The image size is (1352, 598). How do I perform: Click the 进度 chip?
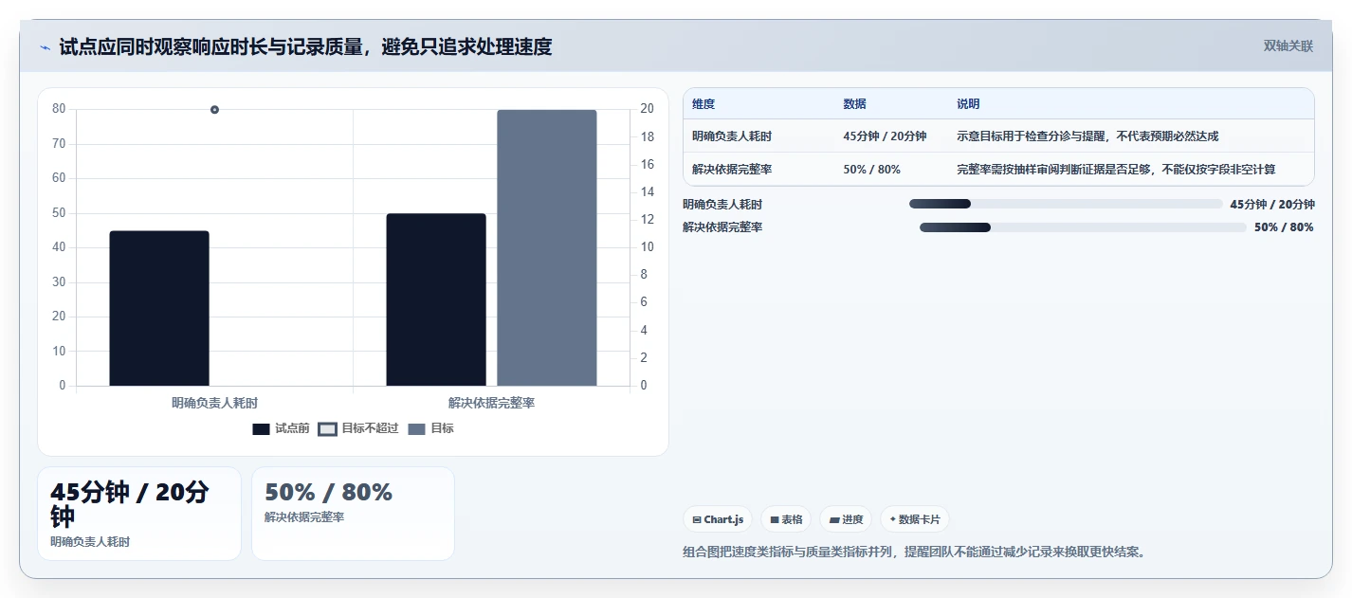click(846, 519)
